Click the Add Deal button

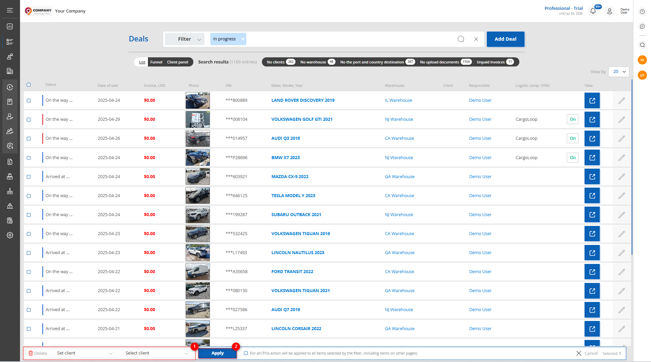[x=505, y=39]
